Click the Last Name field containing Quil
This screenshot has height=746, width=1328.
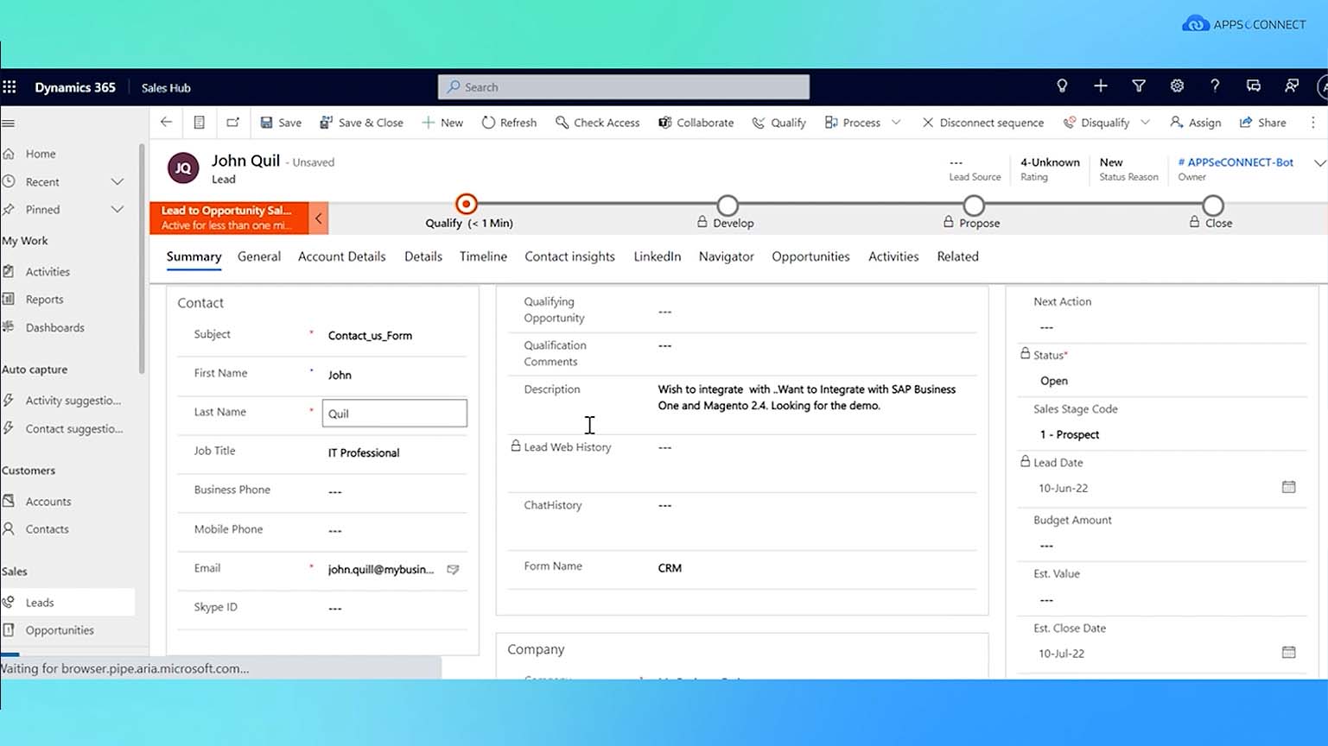395,414
